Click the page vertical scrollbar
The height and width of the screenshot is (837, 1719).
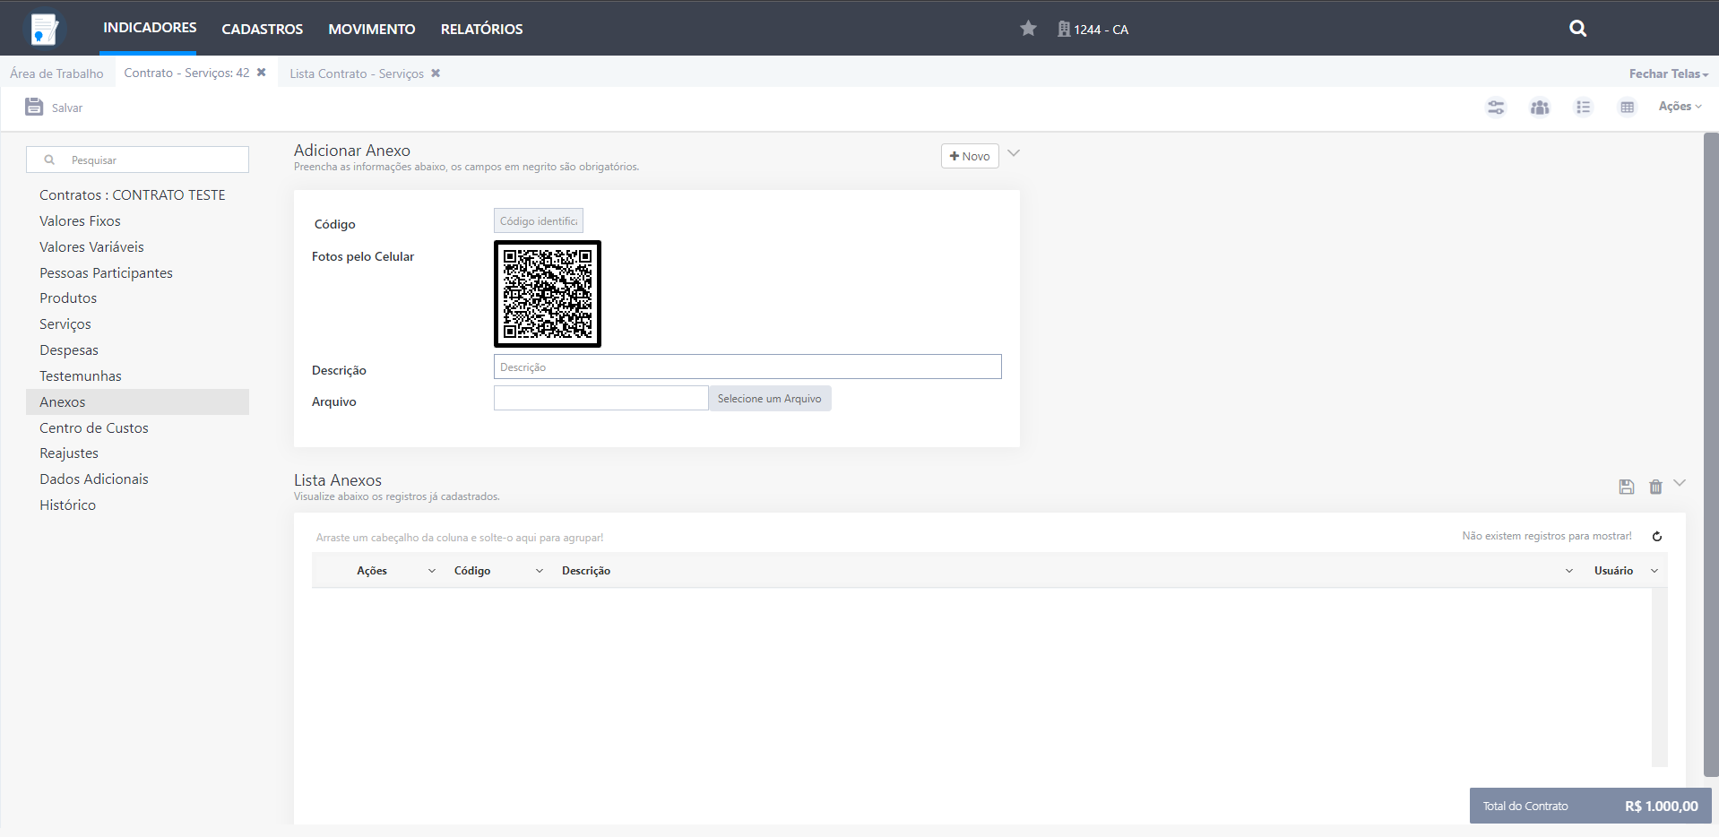pyautogui.click(x=1711, y=454)
